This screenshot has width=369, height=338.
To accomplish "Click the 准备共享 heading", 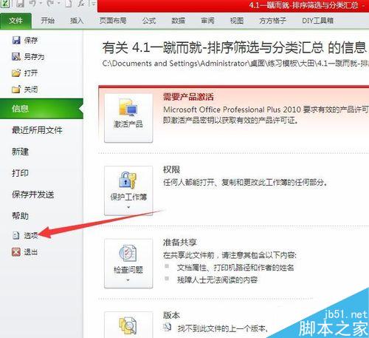I will tap(180, 243).
